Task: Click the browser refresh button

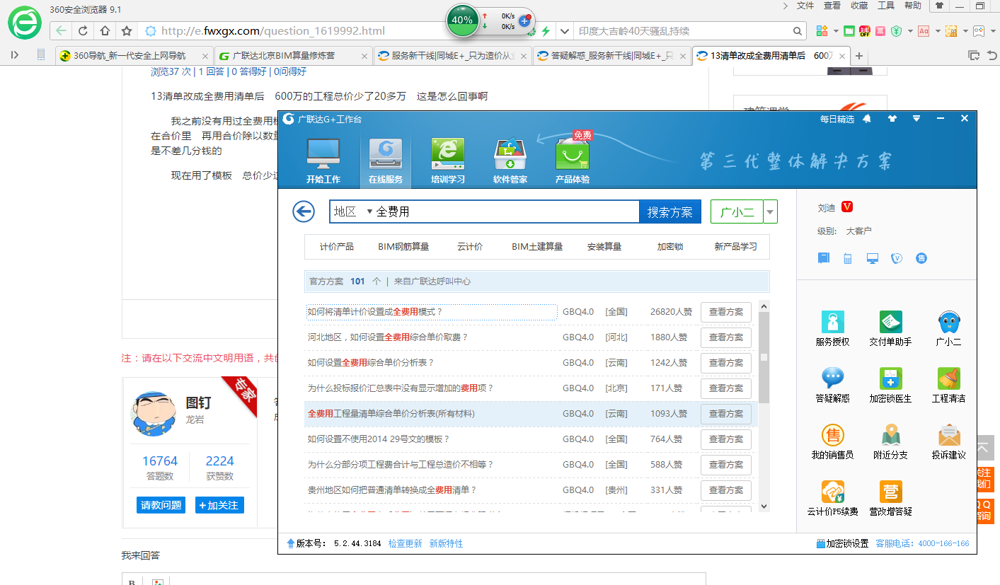Action: pos(83,31)
